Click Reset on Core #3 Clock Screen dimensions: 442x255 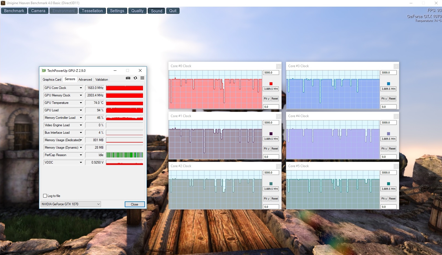[392, 99]
